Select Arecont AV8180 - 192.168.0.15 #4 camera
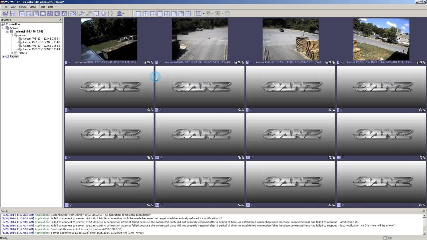427x240 pixels. tap(41, 49)
